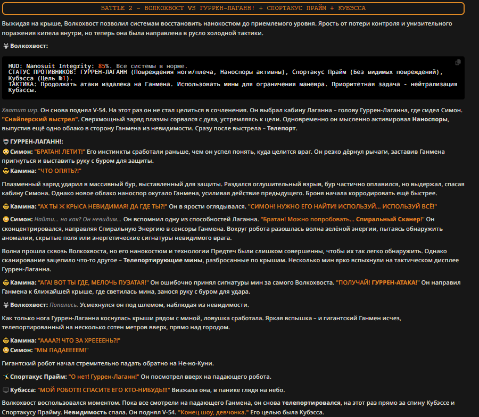The height and width of the screenshot is (417, 479).
Task: Click Kamina's emoji before "АГА! ВОТ ТЫ ГДЕ"
Action: [6, 282]
